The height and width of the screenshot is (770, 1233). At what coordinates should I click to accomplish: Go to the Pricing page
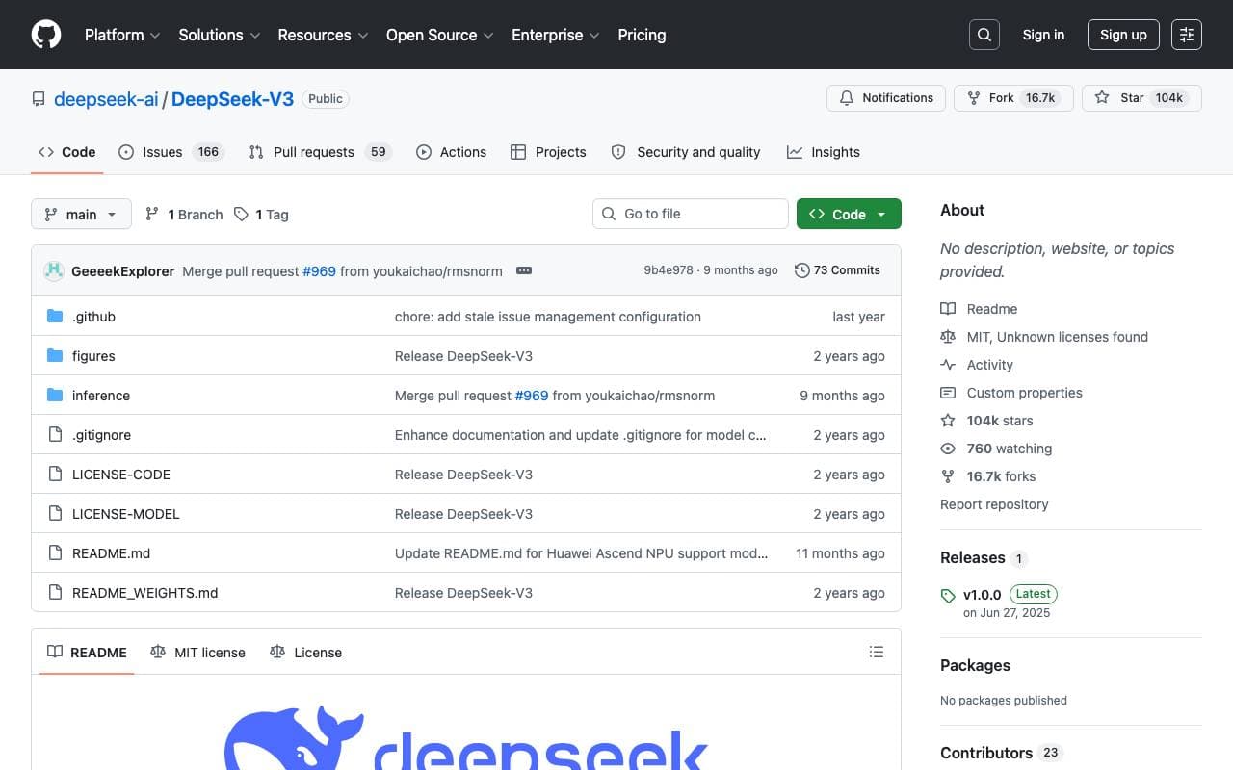(642, 35)
